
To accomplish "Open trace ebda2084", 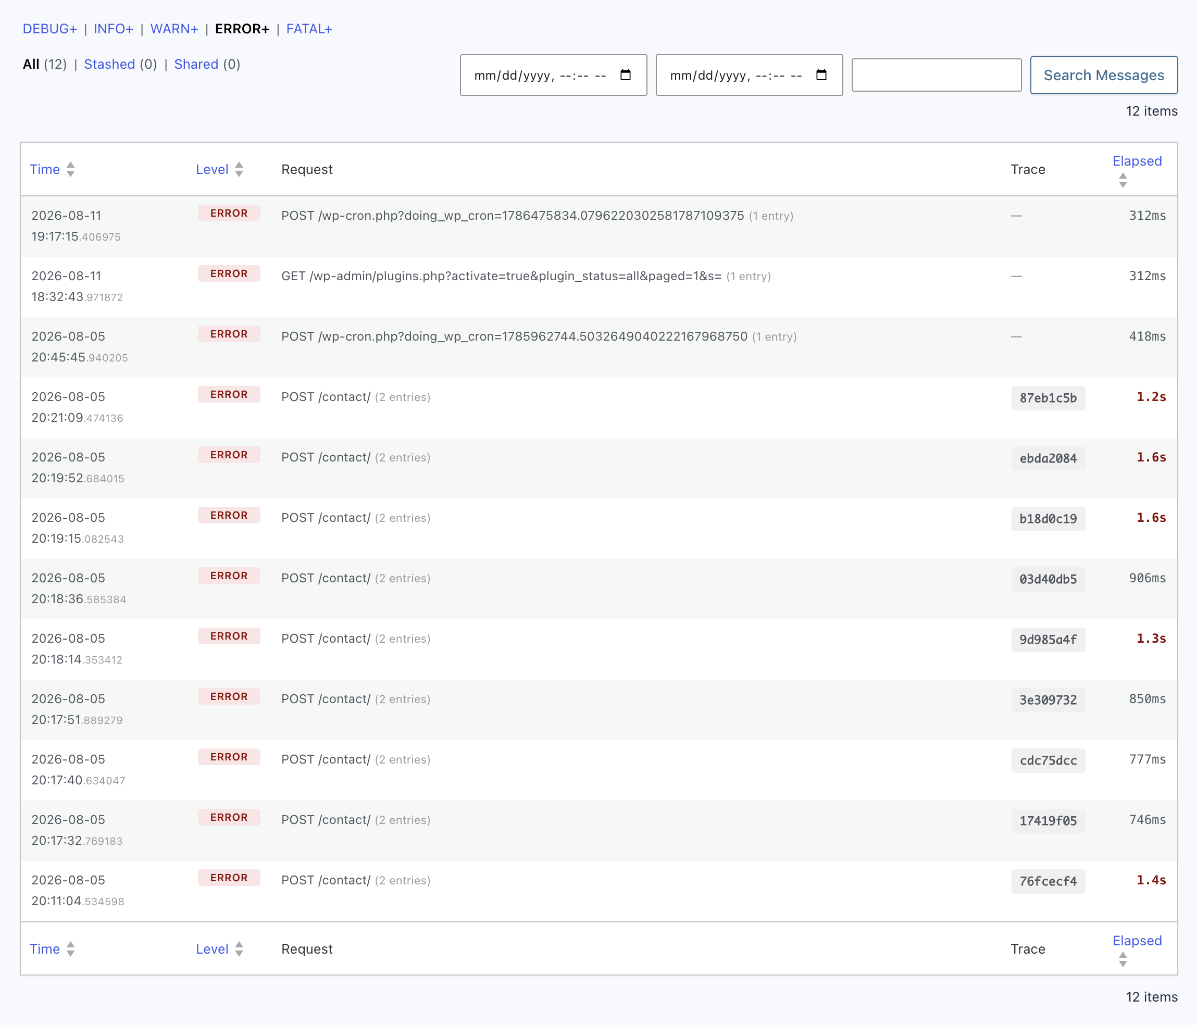I will (x=1048, y=458).
